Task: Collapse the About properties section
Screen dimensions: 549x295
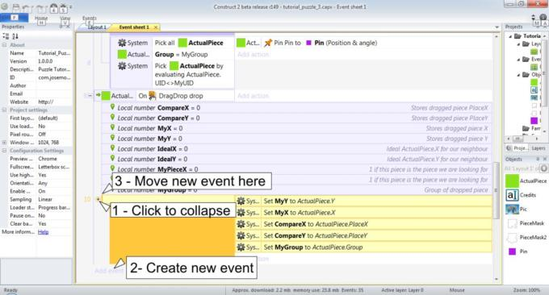Action: (4, 45)
